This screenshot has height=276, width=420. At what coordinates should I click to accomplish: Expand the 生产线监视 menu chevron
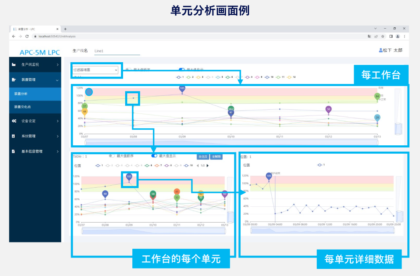[58, 65]
